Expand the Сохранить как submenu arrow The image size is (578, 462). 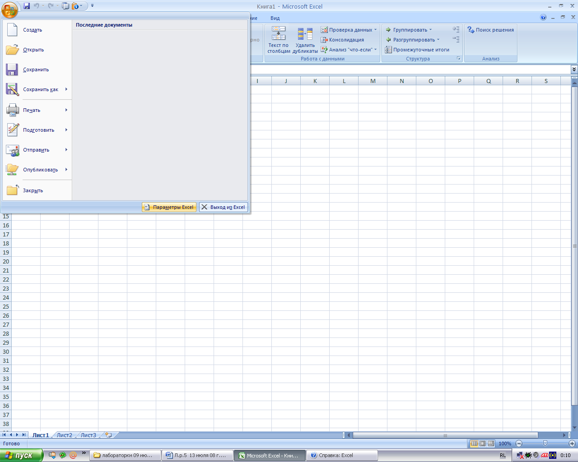[66, 89]
